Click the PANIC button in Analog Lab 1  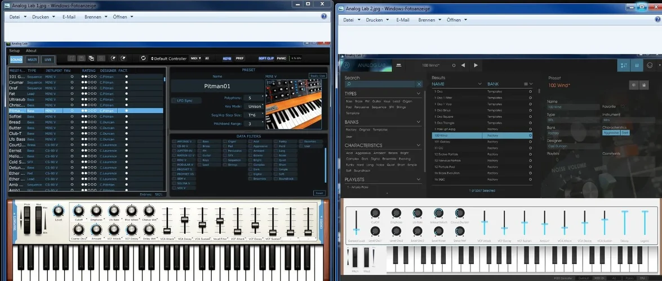[281, 58]
